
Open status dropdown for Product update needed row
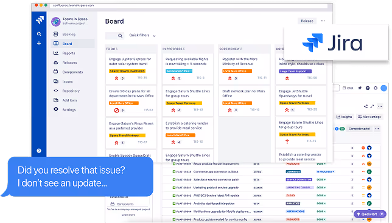(321, 219)
